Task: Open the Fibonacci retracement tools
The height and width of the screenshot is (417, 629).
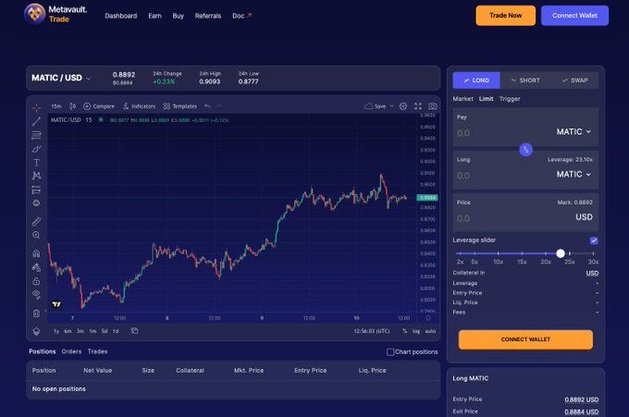Action: pyautogui.click(x=36, y=135)
